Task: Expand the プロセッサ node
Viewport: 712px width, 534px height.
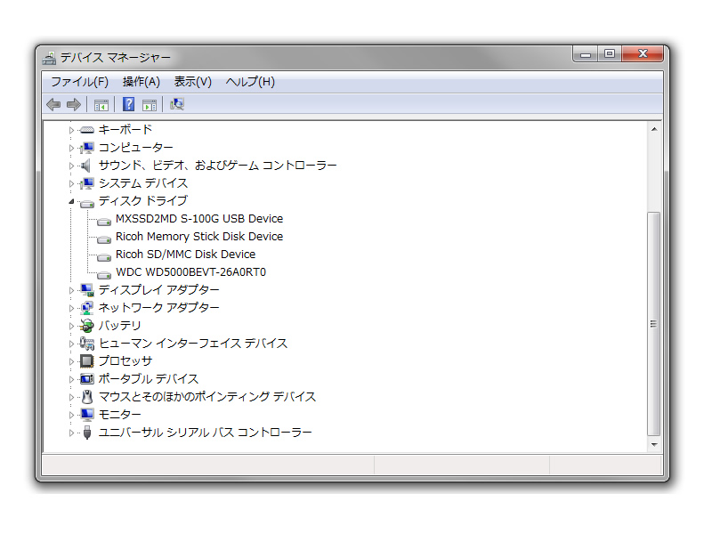Action: 71,361
